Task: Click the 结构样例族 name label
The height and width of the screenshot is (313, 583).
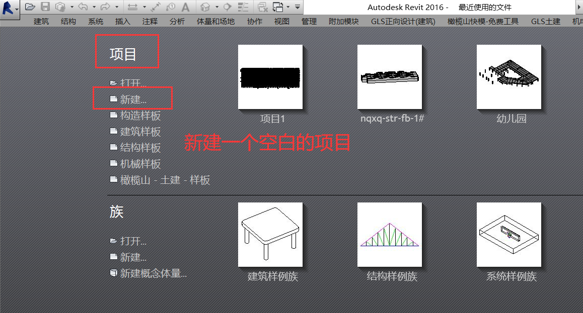Action: [x=392, y=276]
